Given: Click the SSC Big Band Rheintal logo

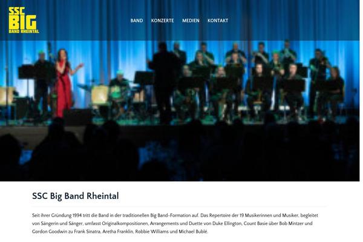Looking at the screenshot, I should (x=24, y=20).
